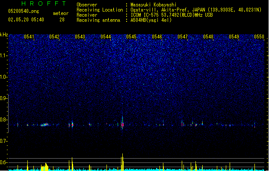Click the 'Observer' label
Viewport: 269px width, 171px height.
87,5
